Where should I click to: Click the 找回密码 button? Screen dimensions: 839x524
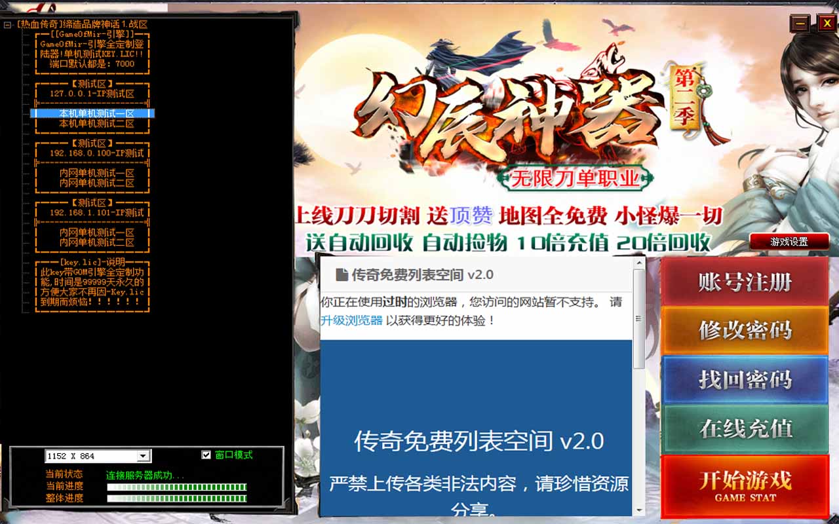(745, 379)
